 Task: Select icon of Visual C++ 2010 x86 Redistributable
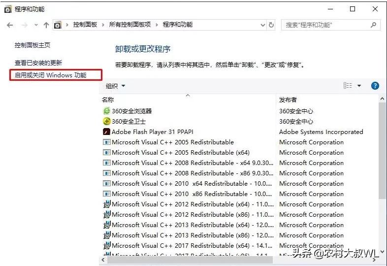[x=106, y=194]
